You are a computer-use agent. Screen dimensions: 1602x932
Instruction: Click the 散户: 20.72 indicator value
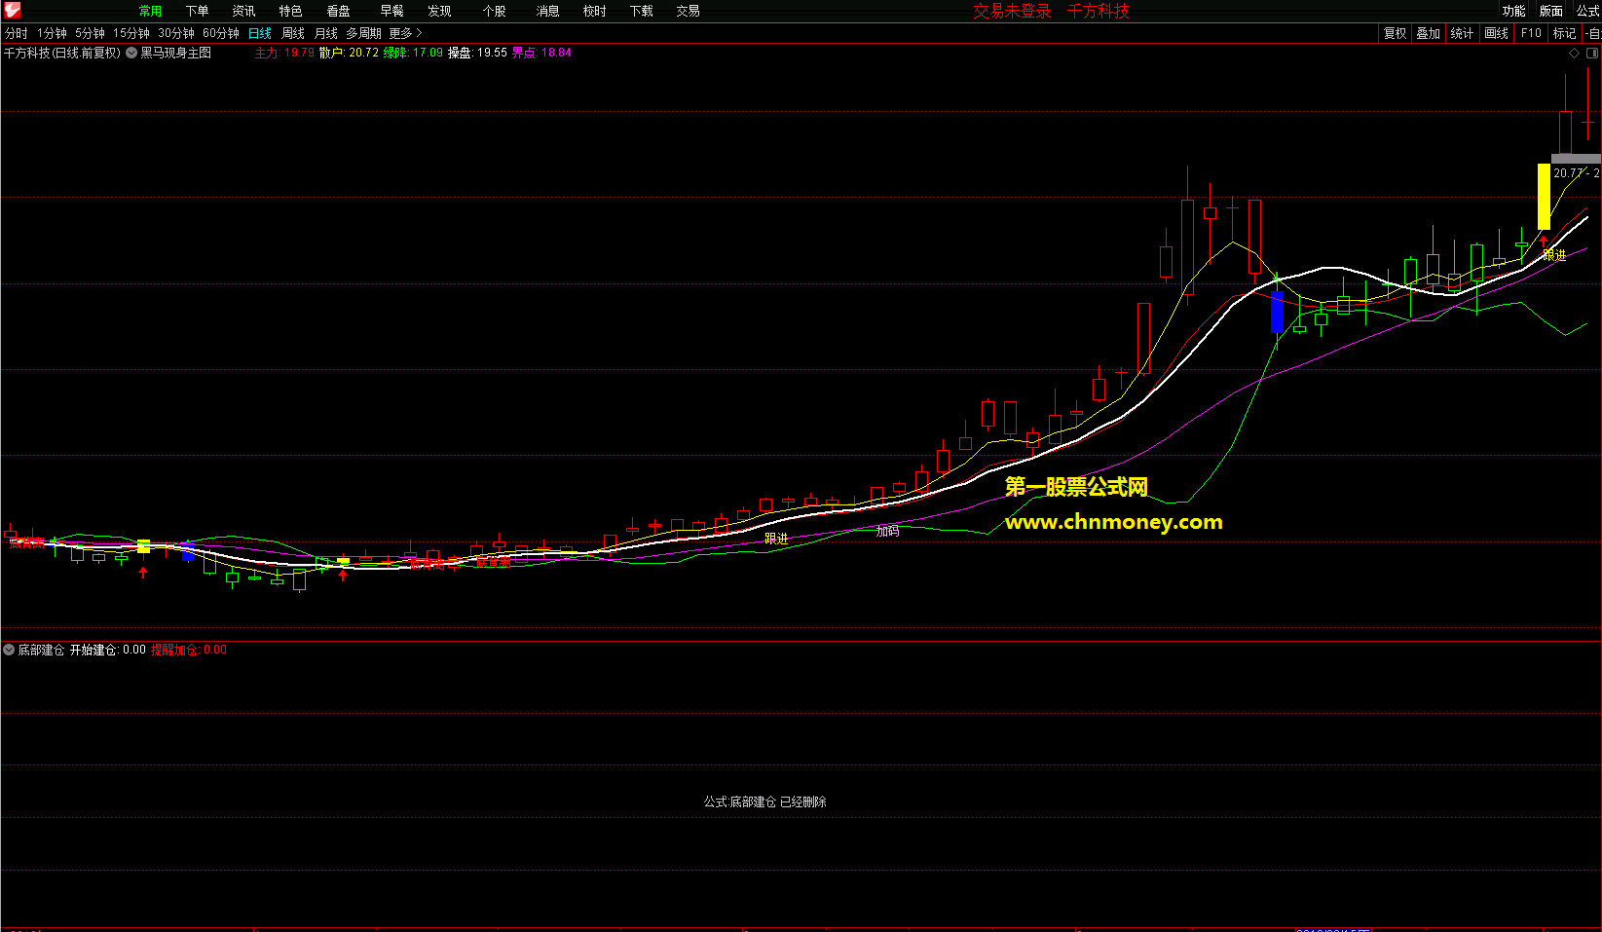point(349,53)
